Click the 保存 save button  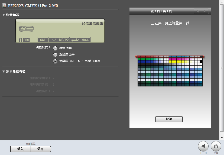coord(41,149)
